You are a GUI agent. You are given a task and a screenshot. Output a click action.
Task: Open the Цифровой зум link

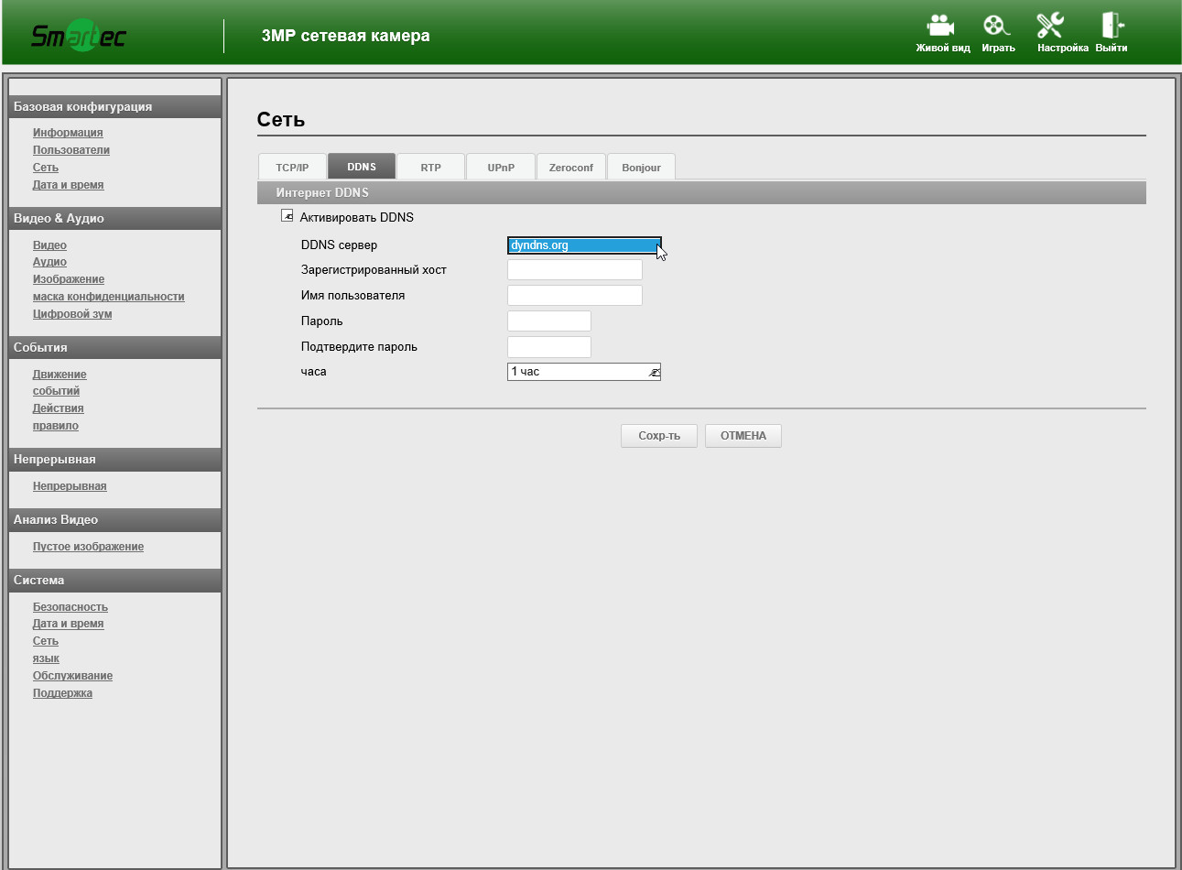coord(72,314)
